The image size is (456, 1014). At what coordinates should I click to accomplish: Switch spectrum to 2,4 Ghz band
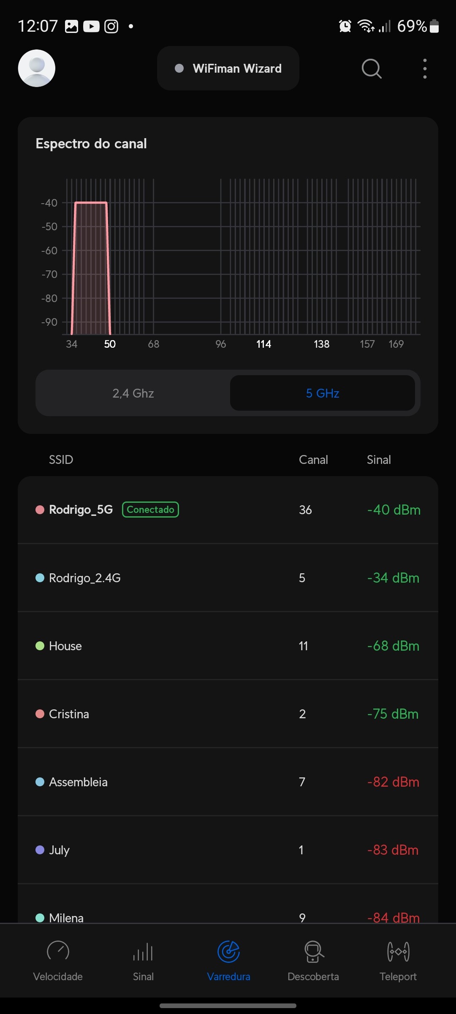point(133,393)
